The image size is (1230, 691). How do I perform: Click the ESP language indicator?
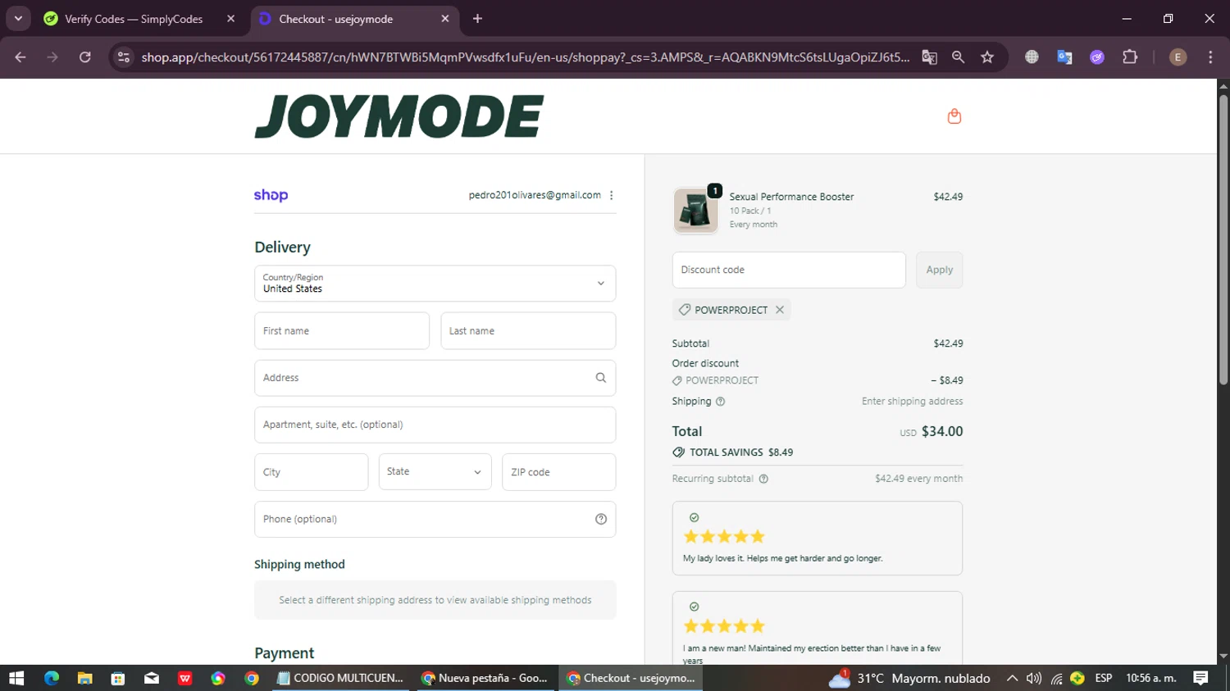[x=1104, y=678]
